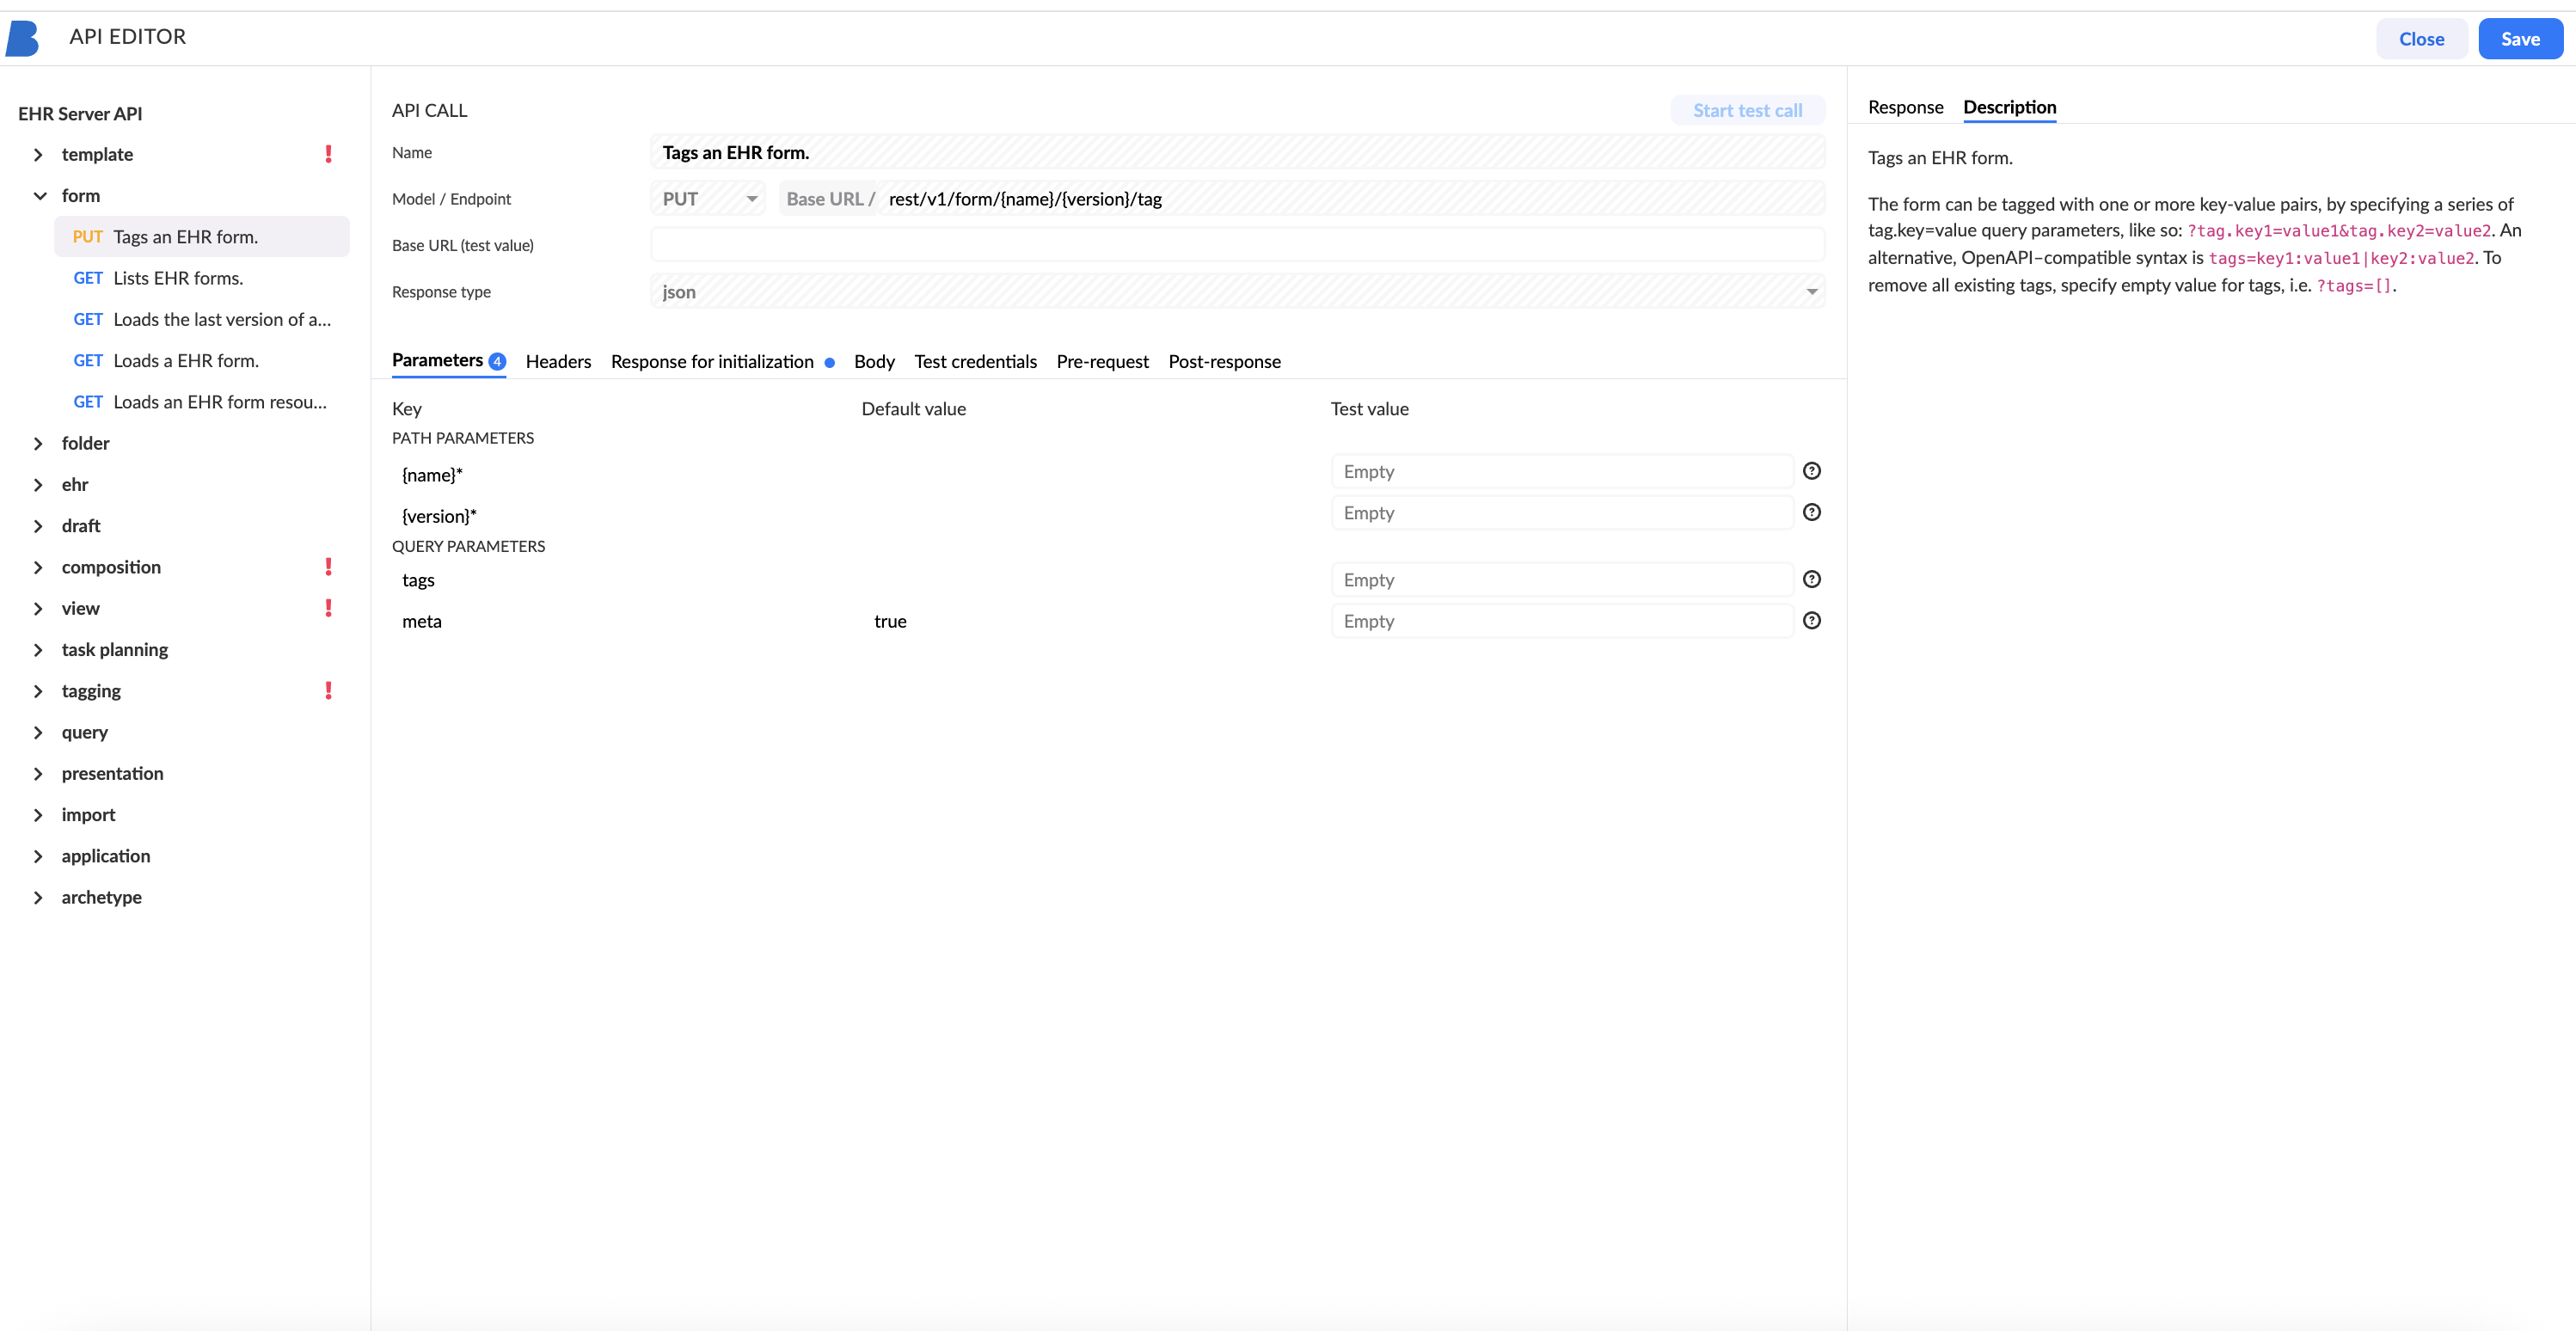Image resolution: width=2576 pixels, height=1331 pixels.
Task: Click default value true for meta
Action: tap(890, 621)
